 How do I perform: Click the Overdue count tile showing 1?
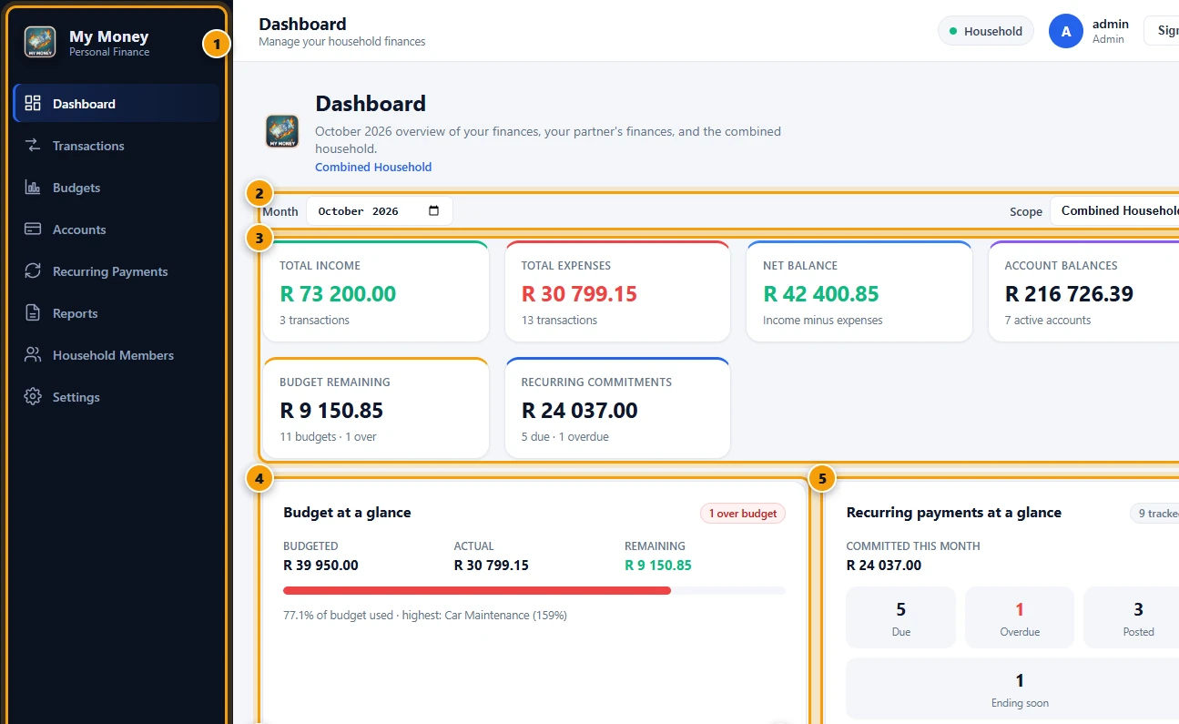pos(1020,617)
